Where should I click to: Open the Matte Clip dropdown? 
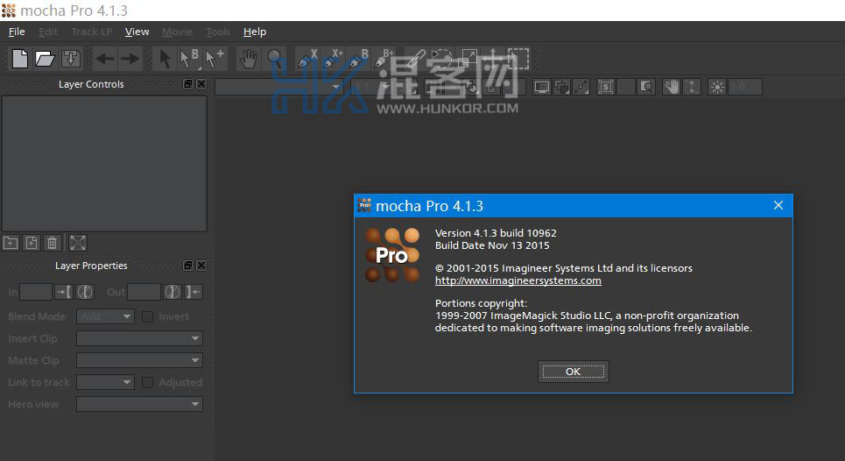pyautogui.click(x=139, y=360)
